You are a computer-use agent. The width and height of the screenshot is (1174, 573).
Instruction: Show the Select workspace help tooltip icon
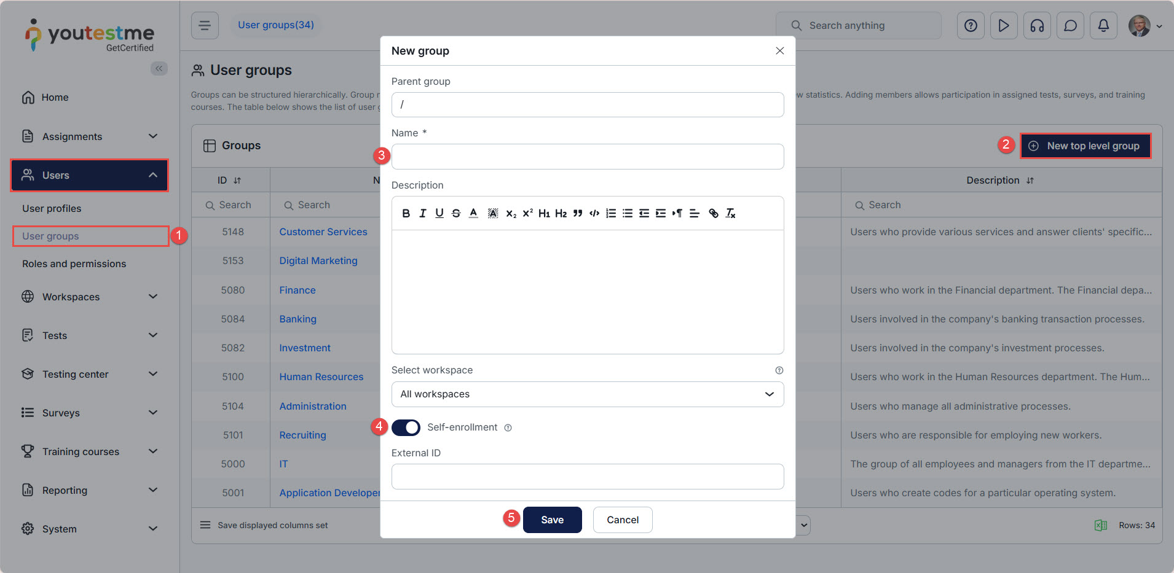779,370
